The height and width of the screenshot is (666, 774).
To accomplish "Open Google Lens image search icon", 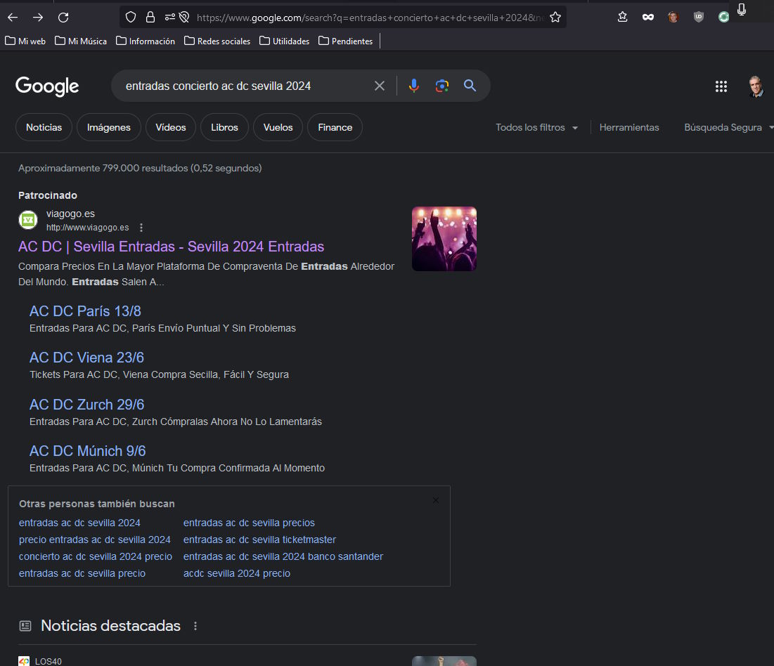I will coord(441,86).
